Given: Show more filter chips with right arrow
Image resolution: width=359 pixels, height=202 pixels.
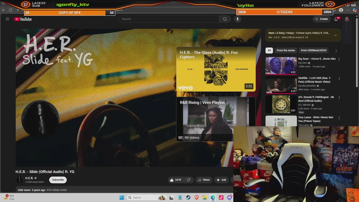Looking at the screenshot, I should click(x=336, y=50).
